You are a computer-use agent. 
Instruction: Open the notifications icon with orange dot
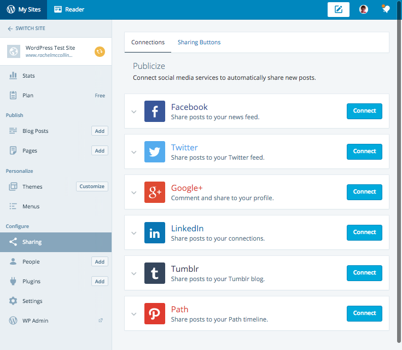[x=386, y=9]
